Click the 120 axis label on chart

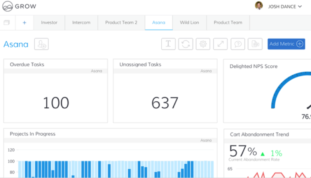tap(11, 150)
